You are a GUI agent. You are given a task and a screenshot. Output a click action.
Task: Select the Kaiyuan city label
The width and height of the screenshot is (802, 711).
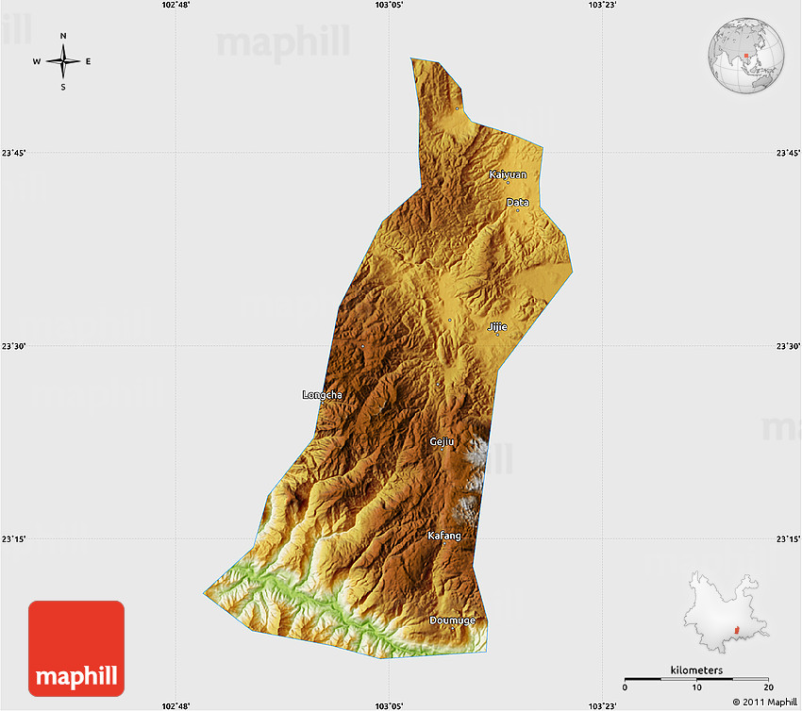coord(508,174)
